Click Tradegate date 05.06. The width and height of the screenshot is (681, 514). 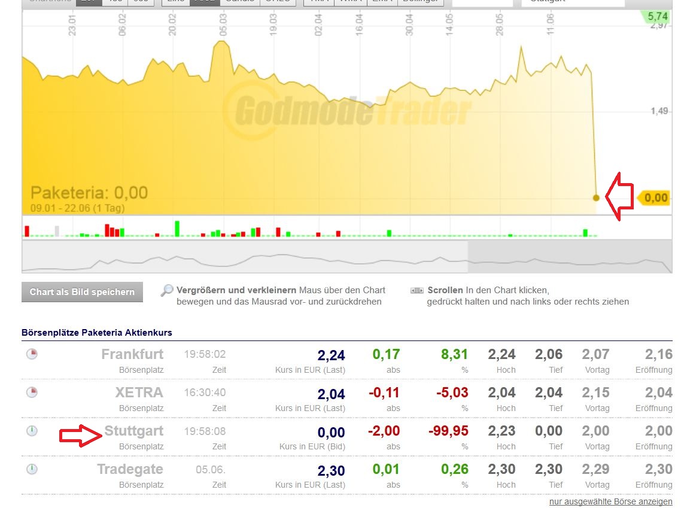click(211, 469)
